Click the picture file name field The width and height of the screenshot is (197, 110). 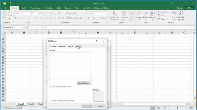pos(70,79)
